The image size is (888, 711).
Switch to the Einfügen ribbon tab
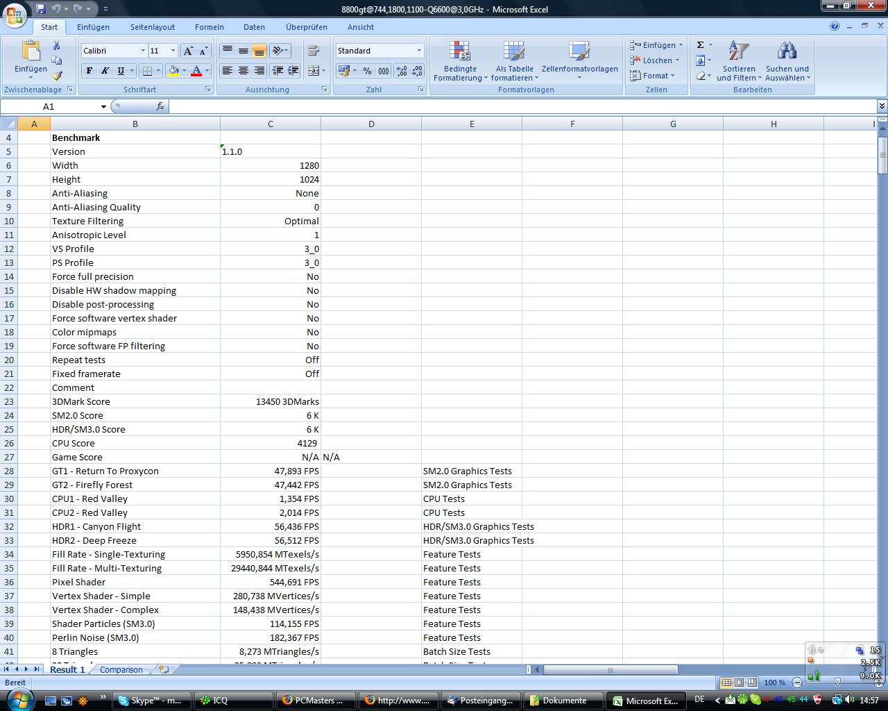(x=93, y=27)
